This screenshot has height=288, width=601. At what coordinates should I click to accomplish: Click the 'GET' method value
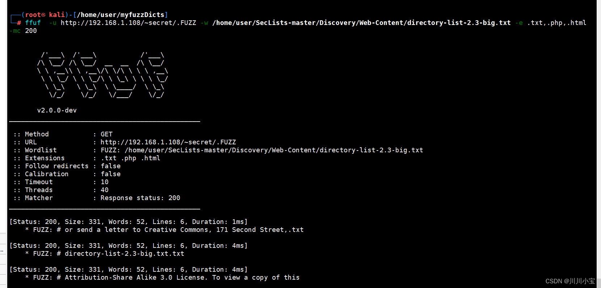pos(106,134)
